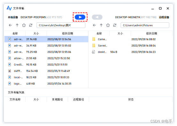Sort remote files by 大小 column
Screen dimensions: 177x126
(120, 33)
